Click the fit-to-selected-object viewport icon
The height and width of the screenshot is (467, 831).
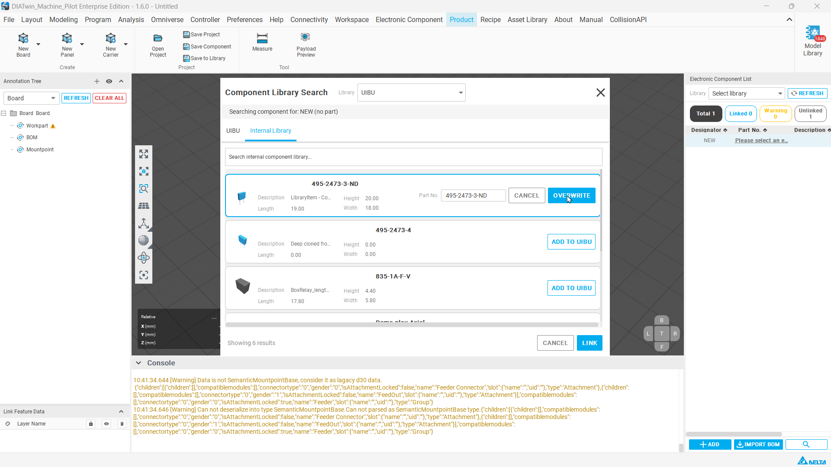point(144,171)
